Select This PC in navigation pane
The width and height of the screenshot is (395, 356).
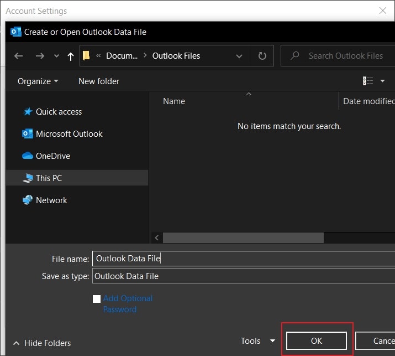tap(77, 178)
